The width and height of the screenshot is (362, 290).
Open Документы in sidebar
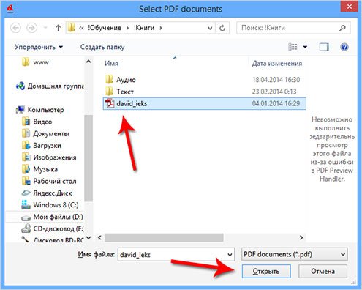tap(51, 133)
